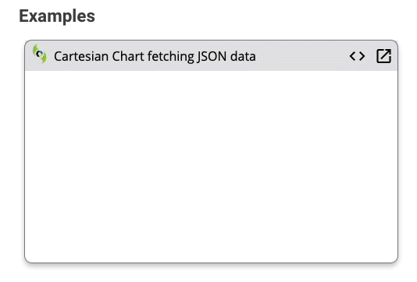Pop out the chart example with the arrow-box icon

coord(383,56)
